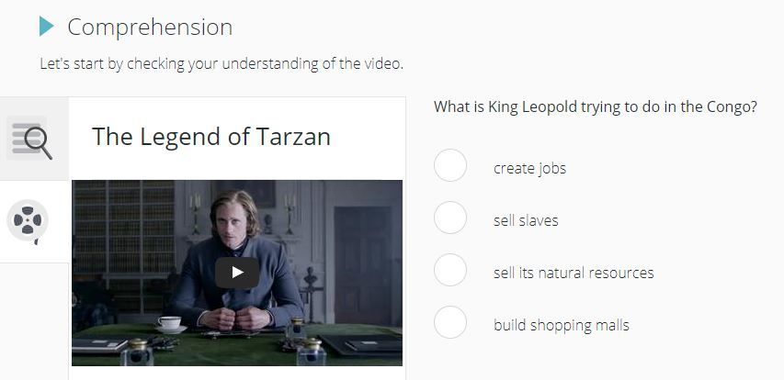Select the 'create jobs' radio button
The image size is (784, 380).
point(450,165)
